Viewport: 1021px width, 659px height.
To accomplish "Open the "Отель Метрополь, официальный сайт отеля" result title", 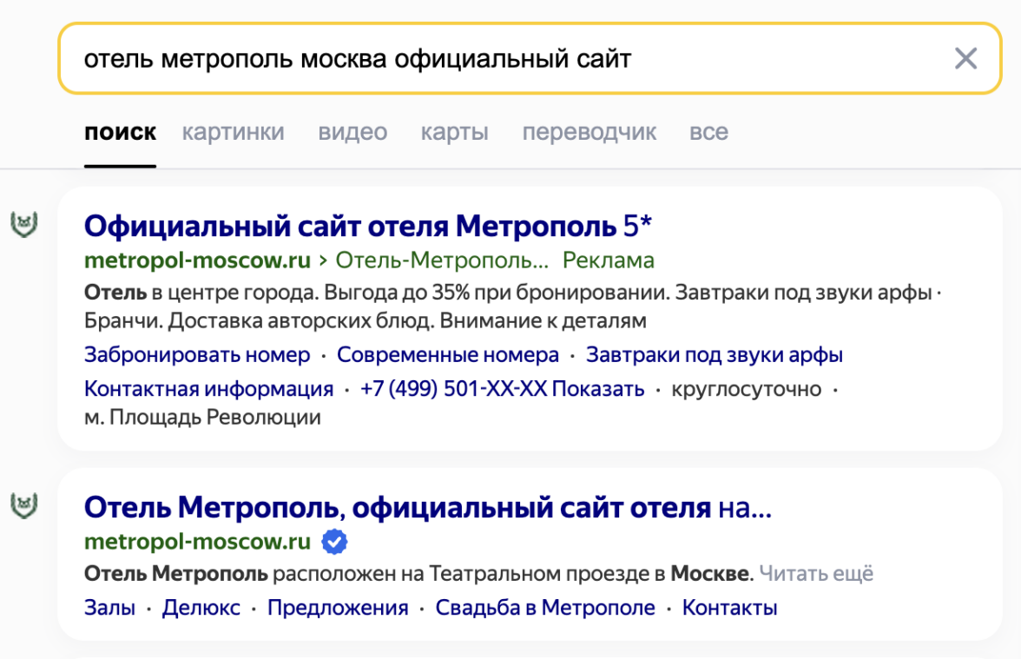I will point(427,507).
